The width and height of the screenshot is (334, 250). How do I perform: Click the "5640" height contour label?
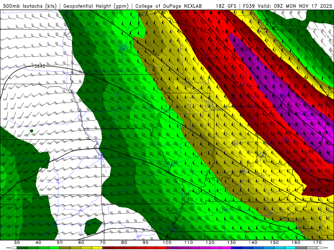(40, 66)
